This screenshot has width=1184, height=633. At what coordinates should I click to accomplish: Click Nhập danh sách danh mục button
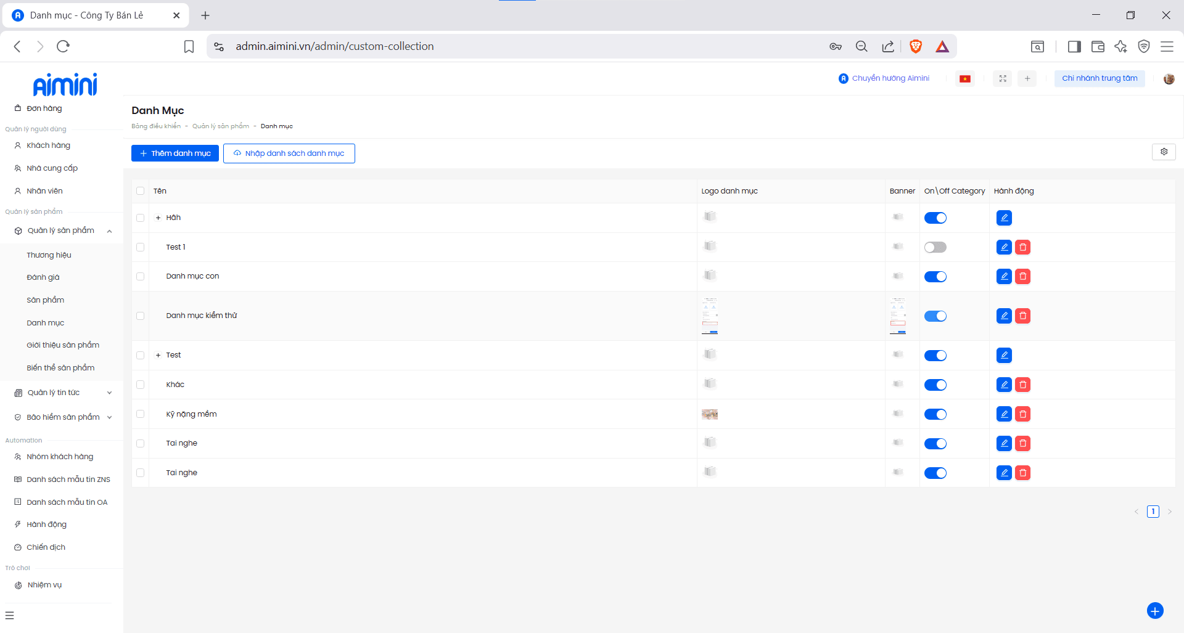(x=289, y=153)
